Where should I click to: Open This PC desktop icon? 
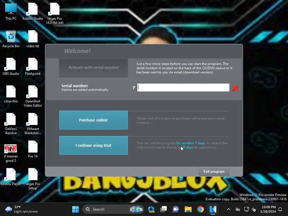click(11, 12)
